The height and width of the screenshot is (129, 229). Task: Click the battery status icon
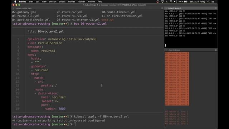(186, 1)
